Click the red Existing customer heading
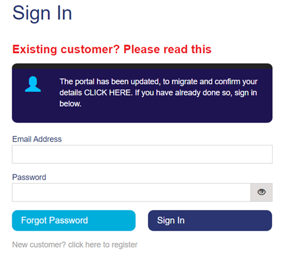Viewport: 296px width, 262px height. tap(112, 49)
